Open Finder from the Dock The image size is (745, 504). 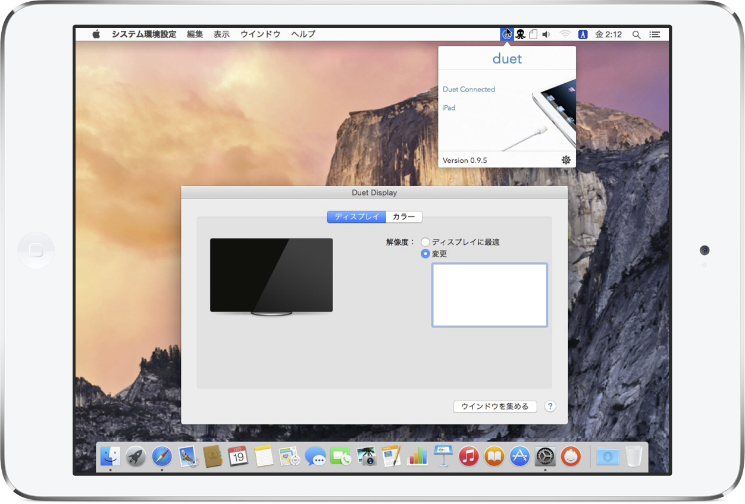tap(110, 456)
